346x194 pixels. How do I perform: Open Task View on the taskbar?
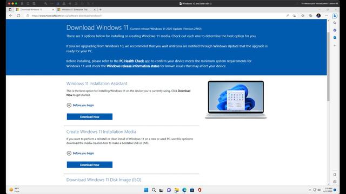click(x=161, y=190)
